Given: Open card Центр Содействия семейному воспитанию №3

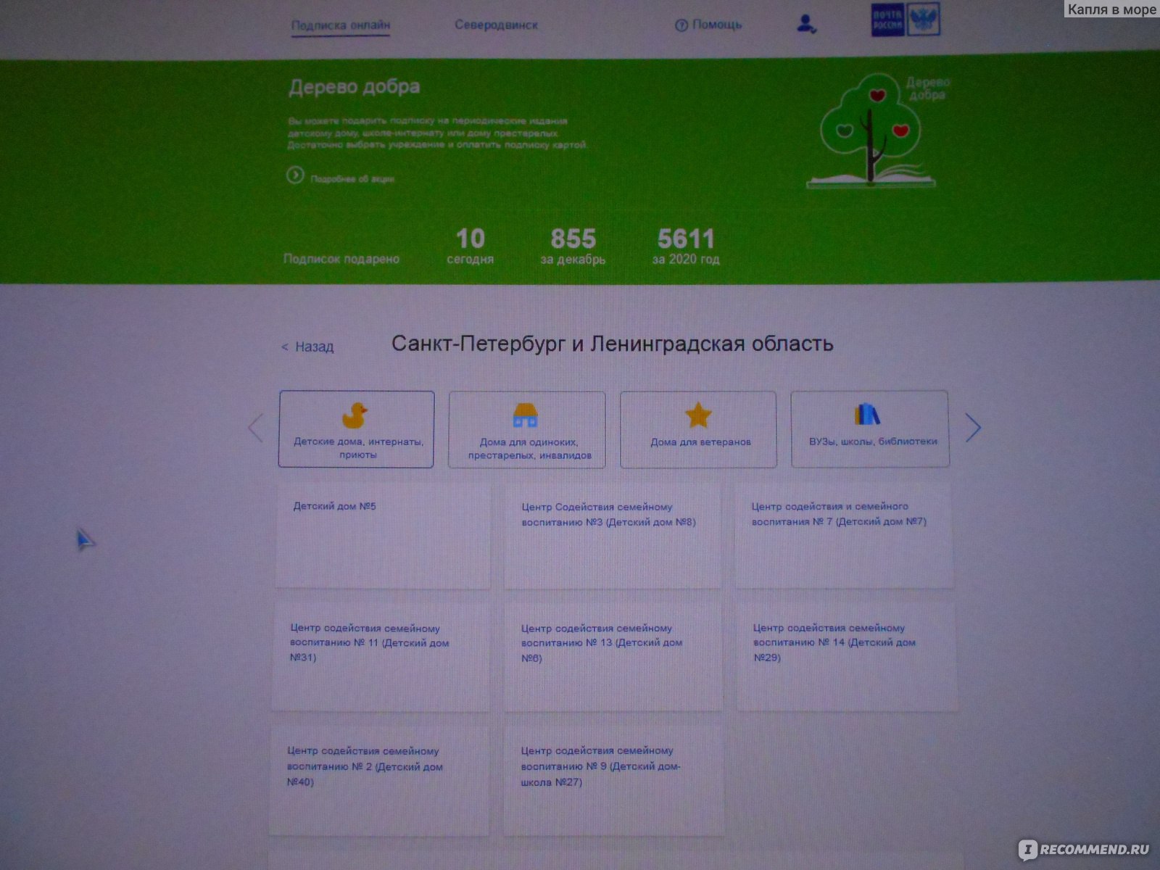Looking at the screenshot, I should point(613,535).
